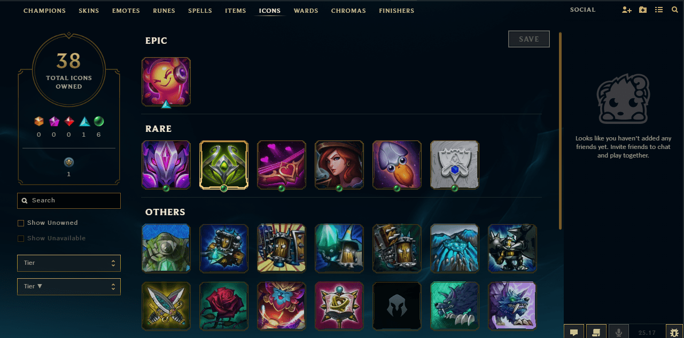The image size is (684, 338).
Task: Switch to the Champions tab
Action: coord(44,11)
